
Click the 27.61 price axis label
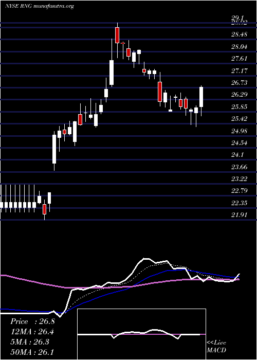(239, 59)
